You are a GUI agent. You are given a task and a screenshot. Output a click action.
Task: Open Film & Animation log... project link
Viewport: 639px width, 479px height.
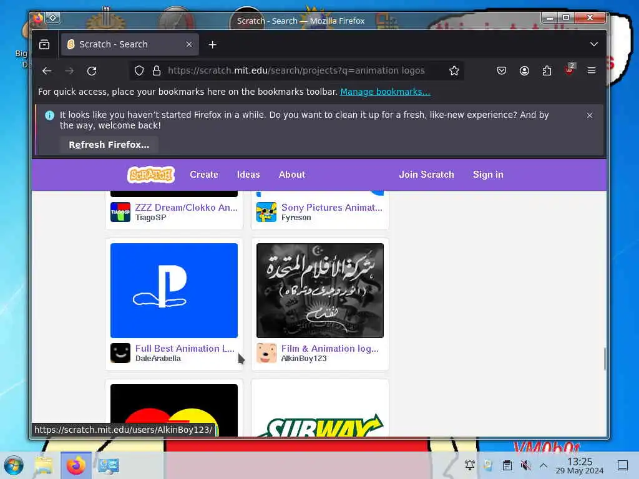click(330, 349)
